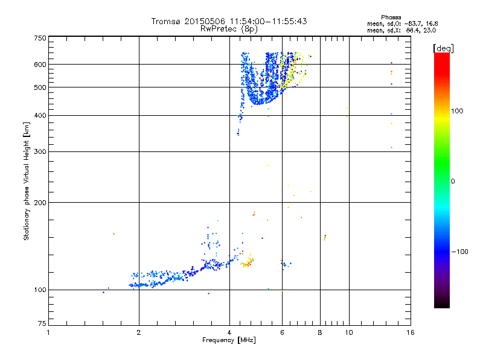Click x-axis tick label '16'

click(411, 332)
